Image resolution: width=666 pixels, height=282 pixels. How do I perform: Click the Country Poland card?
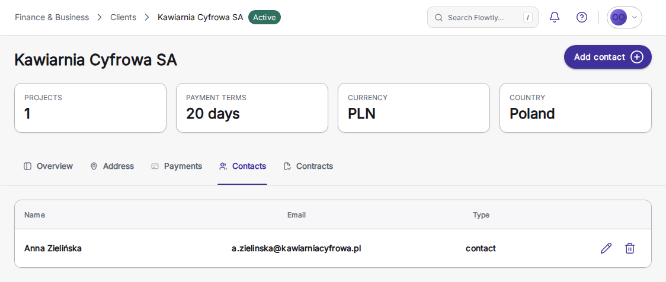pos(575,108)
